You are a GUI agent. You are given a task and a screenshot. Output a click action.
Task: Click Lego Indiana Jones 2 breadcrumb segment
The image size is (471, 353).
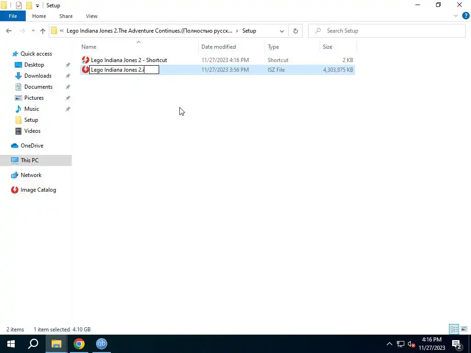point(149,31)
